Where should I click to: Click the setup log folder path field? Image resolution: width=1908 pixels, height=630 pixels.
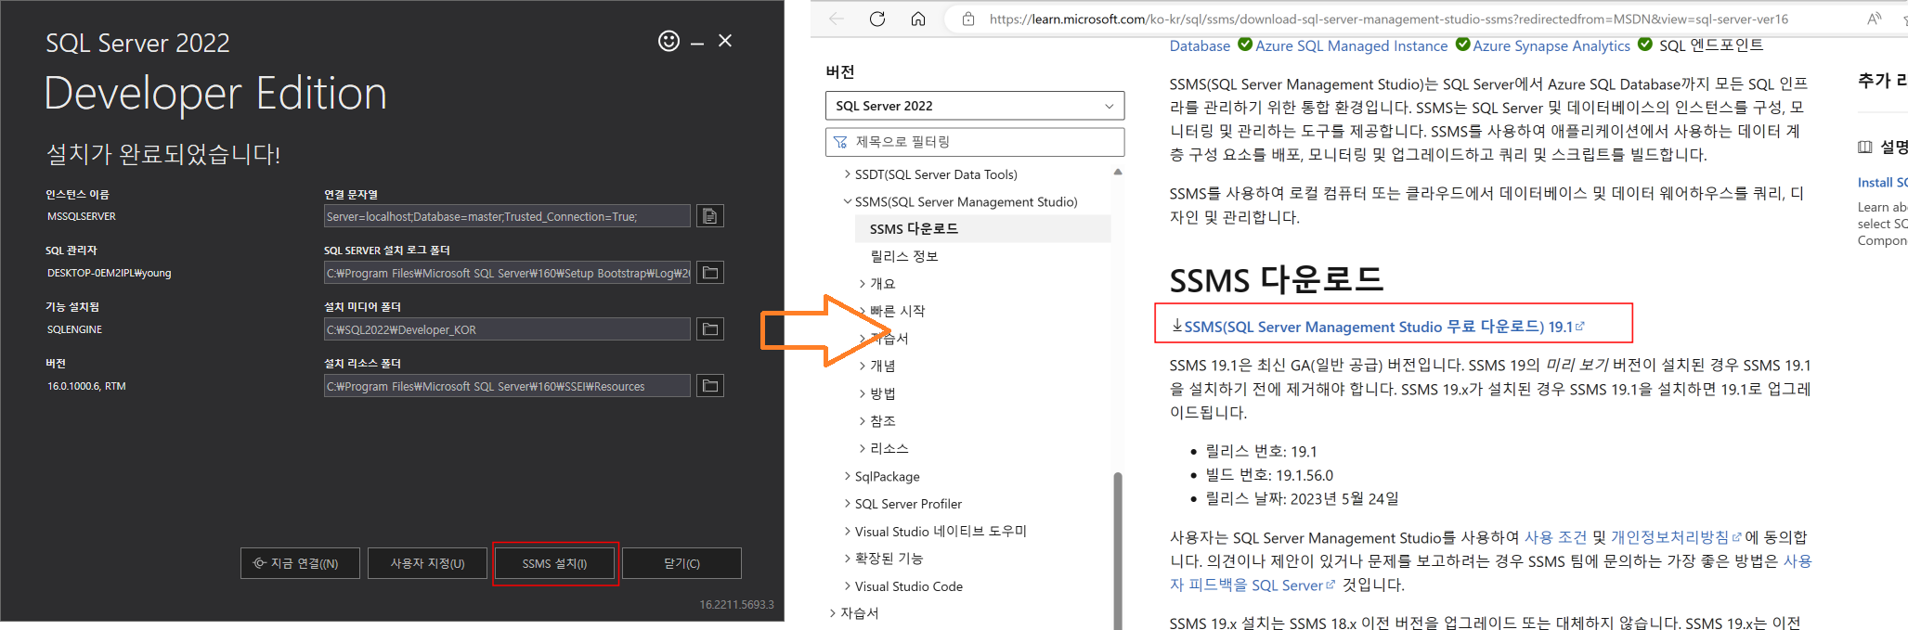click(507, 273)
